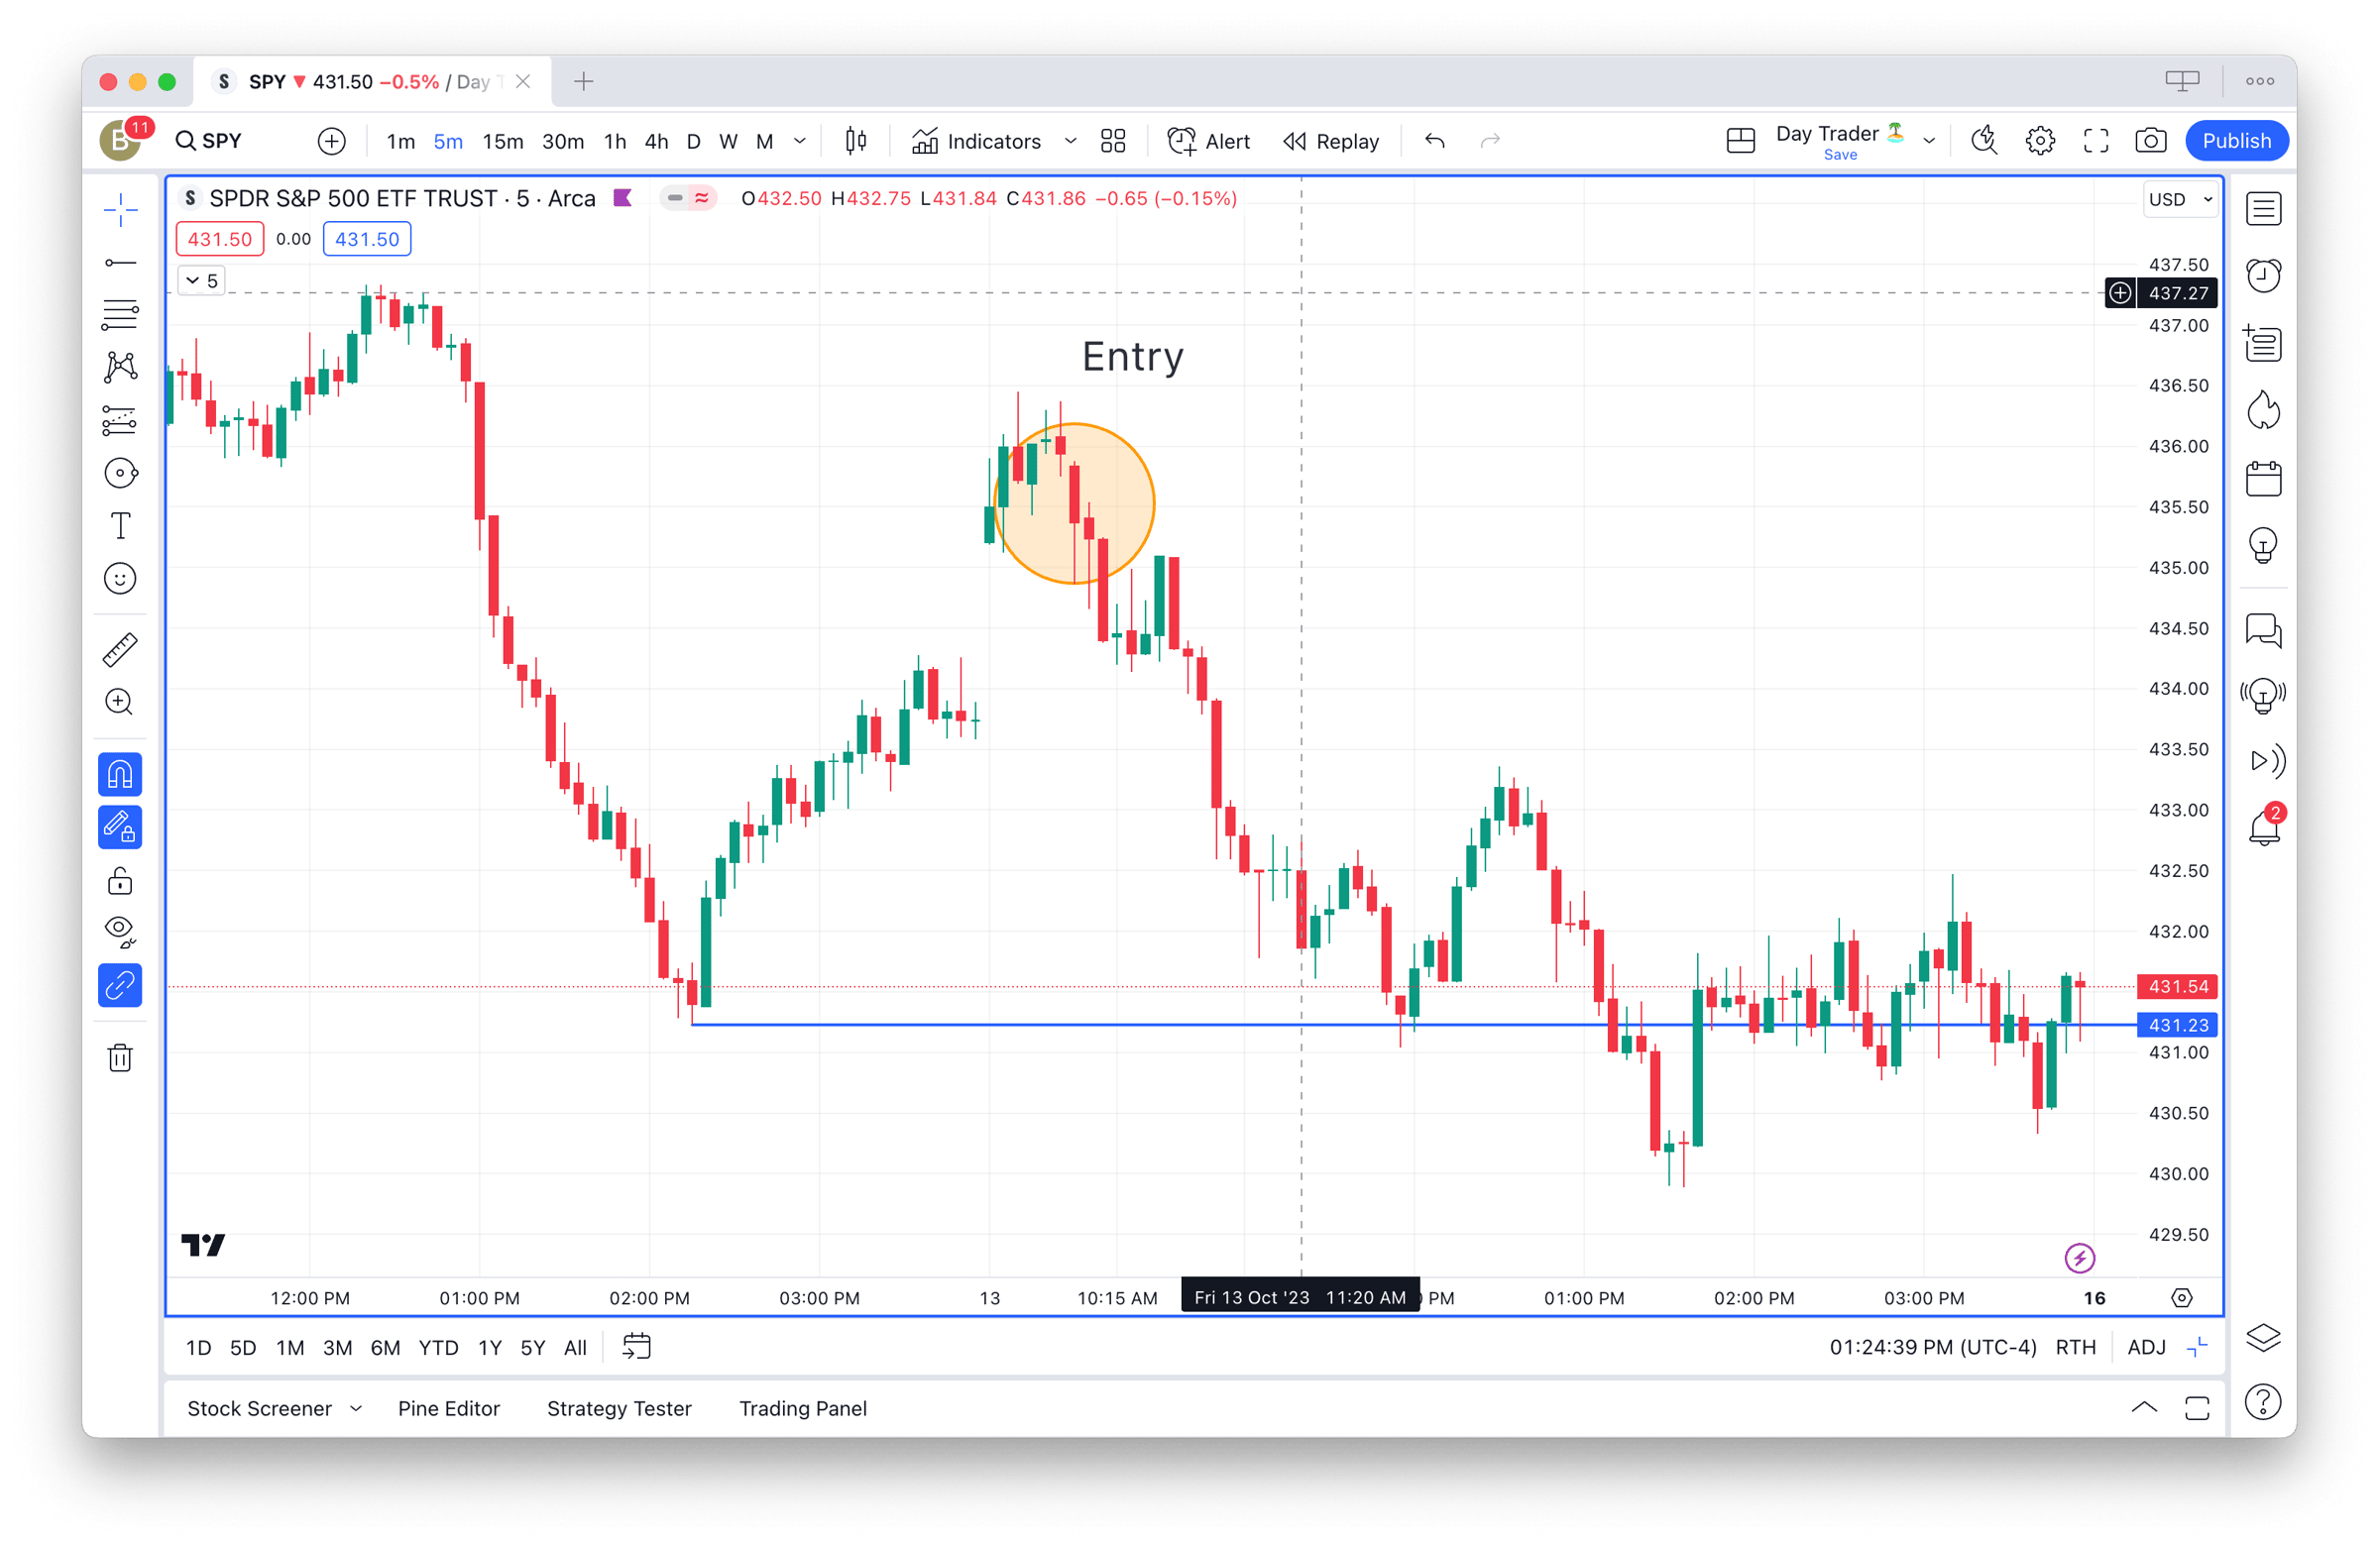This screenshot has height=1546, width=2379.
Task: Expand the time interval dropdown chevron
Action: click(x=800, y=141)
